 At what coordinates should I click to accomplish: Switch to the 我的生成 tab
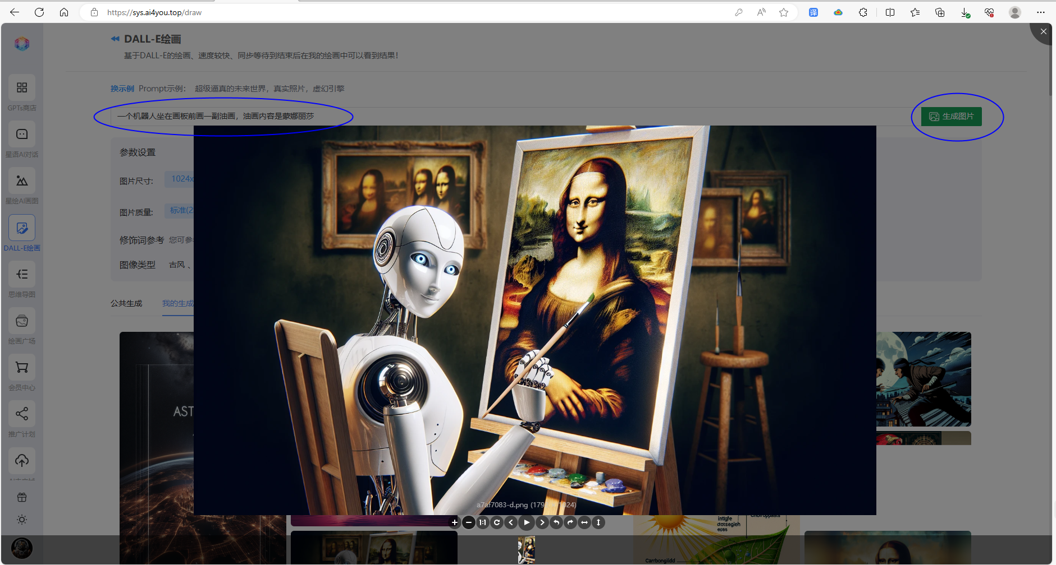coord(177,303)
